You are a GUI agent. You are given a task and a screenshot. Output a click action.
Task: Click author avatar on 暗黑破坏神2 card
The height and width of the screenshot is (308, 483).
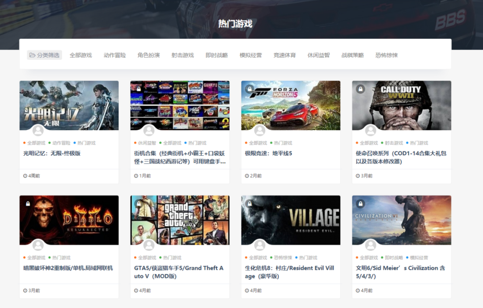pos(38,245)
